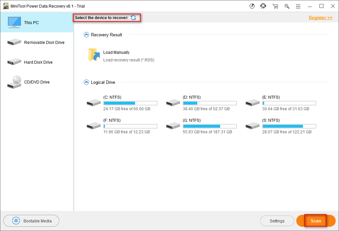
Task: Click the D: drive usage bar
Action: point(210,103)
